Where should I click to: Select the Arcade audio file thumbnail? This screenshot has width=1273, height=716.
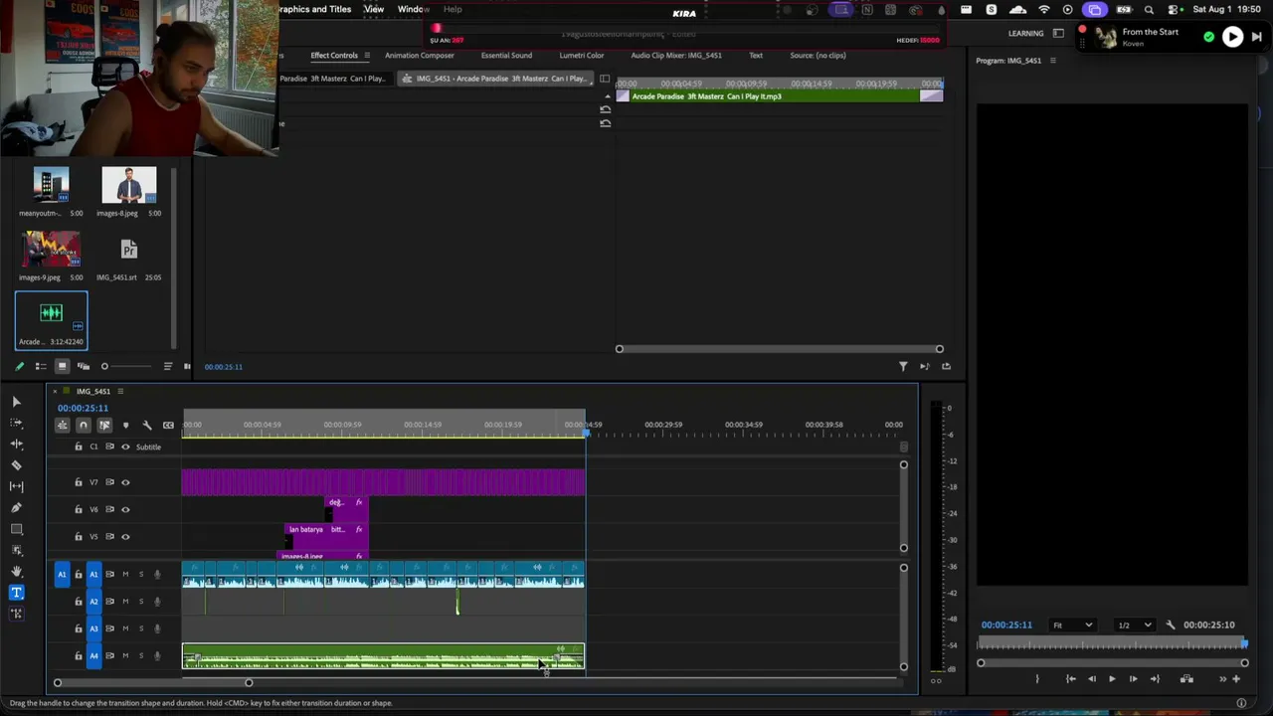tap(51, 314)
